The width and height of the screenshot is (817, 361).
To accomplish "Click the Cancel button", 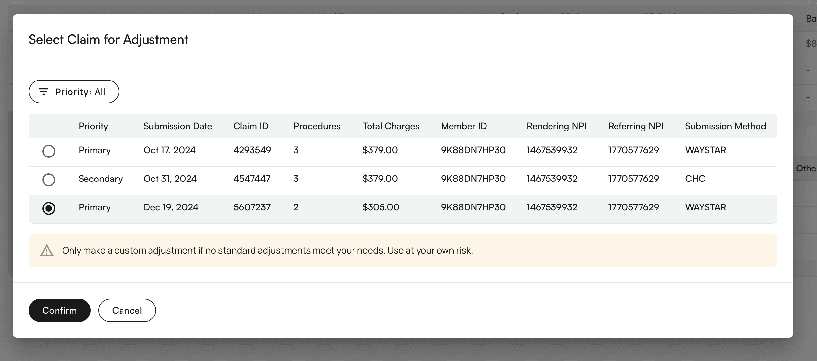I will (x=127, y=310).
